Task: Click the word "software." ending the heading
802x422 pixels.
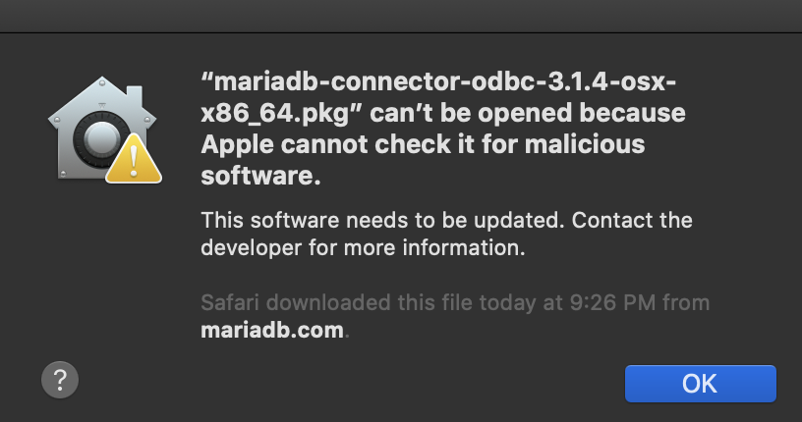Action: [x=260, y=177]
